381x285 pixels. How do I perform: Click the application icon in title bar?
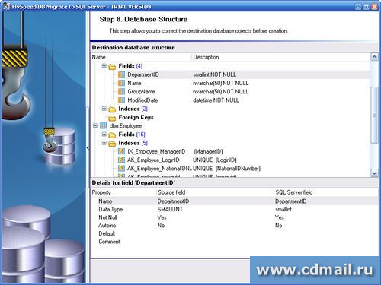pyautogui.click(x=6, y=7)
